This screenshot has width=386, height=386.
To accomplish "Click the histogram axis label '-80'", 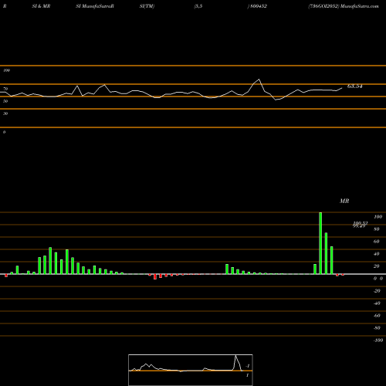I will tap(377, 328).
